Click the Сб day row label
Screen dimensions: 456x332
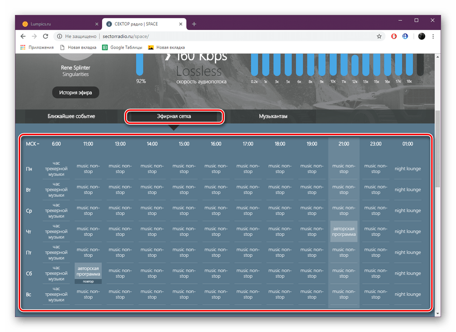pos(29,274)
